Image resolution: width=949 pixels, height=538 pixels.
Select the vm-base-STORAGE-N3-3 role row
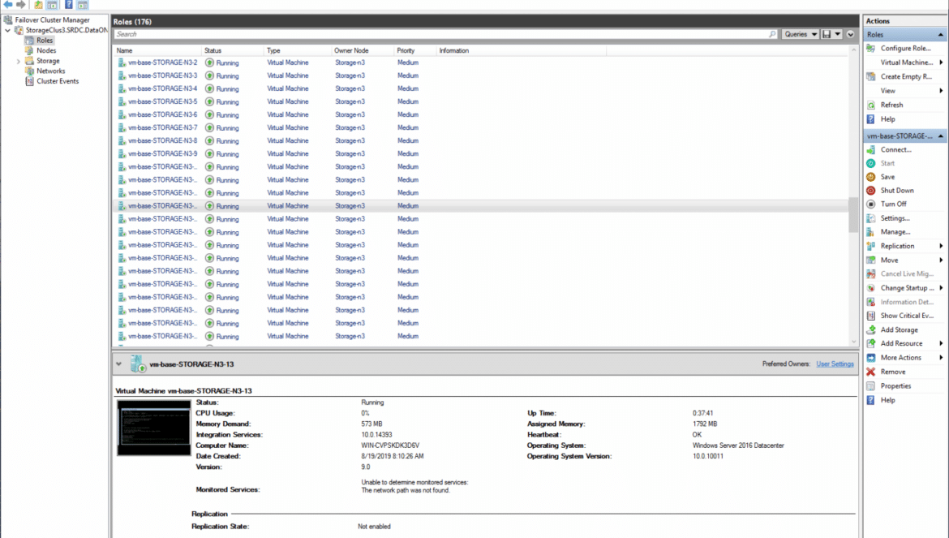(481, 75)
